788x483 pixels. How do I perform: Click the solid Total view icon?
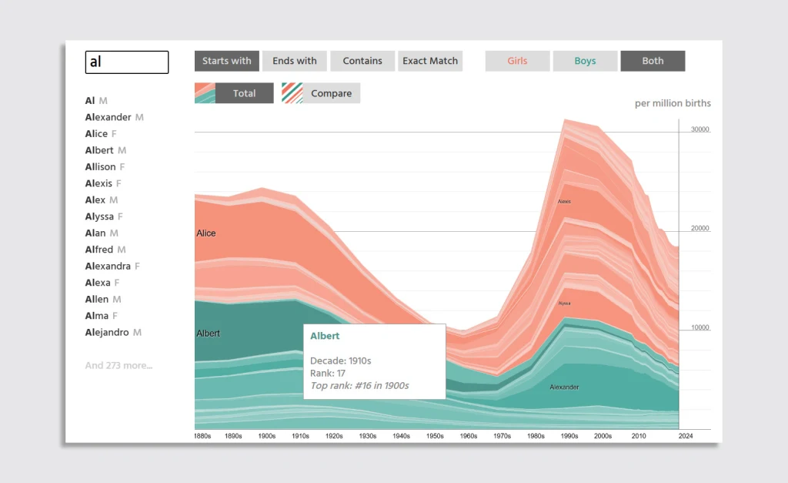coord(205,93)
